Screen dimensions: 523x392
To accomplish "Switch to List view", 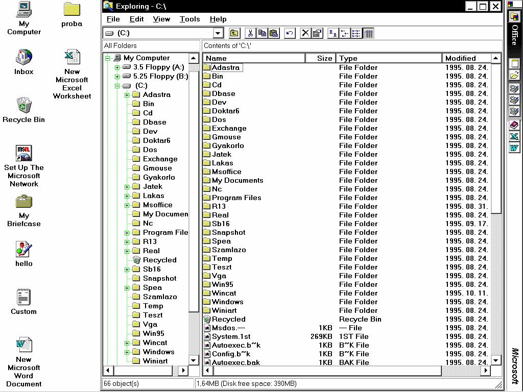I will pyautogui.click(x=356, y=33).
